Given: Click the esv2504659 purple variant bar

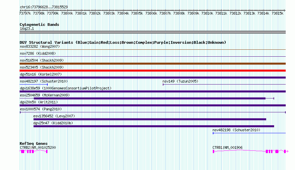Looking at the screenshot, I should [149, 98].
